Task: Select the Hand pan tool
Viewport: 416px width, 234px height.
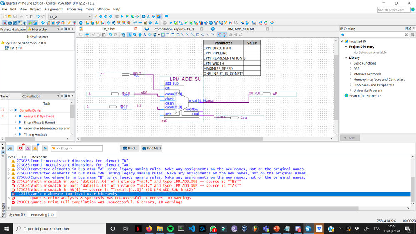Action: (139, 35)
